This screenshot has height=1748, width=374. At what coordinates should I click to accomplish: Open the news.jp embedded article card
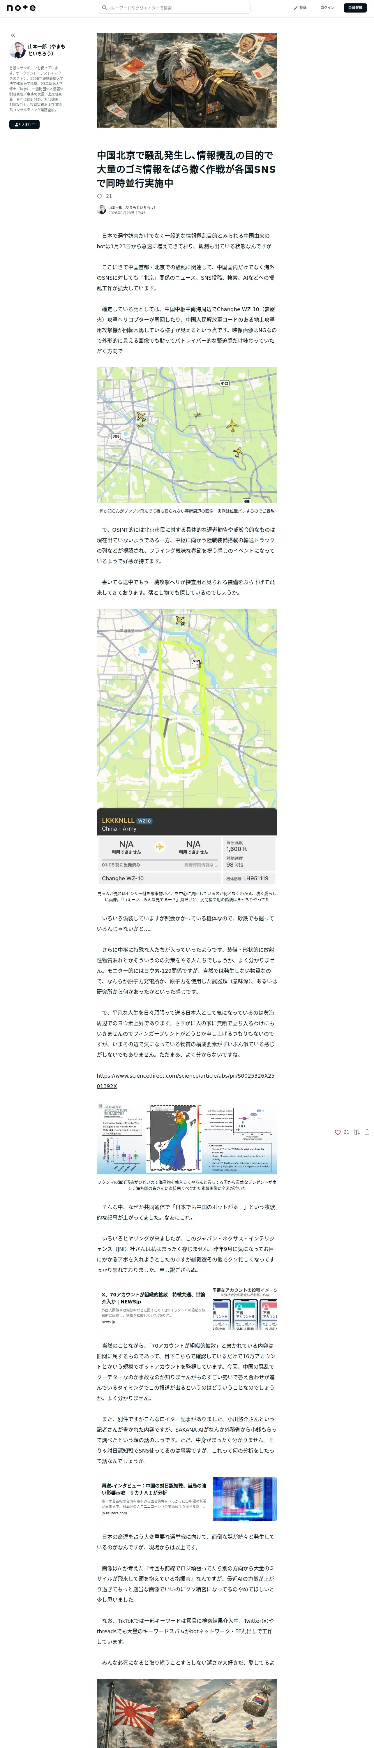click(187, 1308)
